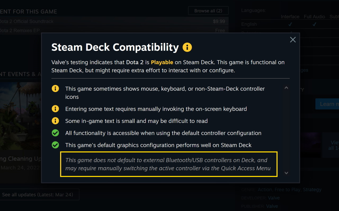Click the Browse all (2) button
Image resolution: width=339 pixels, height=211 pixels.
coord(208,11)
